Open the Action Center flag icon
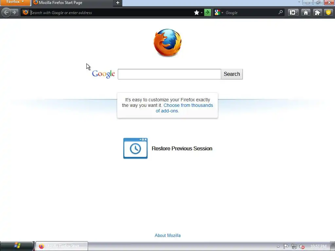 click(x=286, y=246)
